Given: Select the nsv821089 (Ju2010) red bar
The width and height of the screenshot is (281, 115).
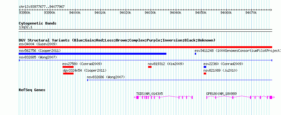Looking at the screenshot, I should [x=205, y=74].
